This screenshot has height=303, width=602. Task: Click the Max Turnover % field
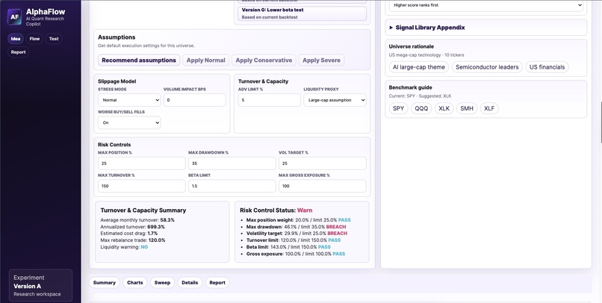click(x=142, y=186)
